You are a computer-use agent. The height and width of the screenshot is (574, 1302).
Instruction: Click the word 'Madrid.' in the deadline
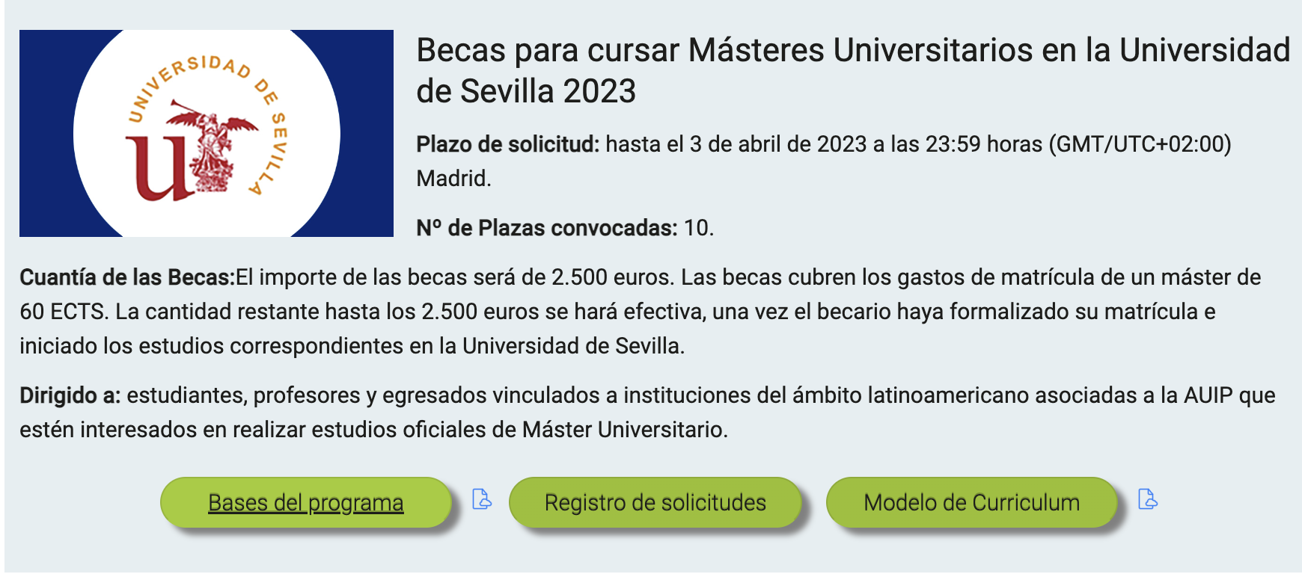coord(453,179)
